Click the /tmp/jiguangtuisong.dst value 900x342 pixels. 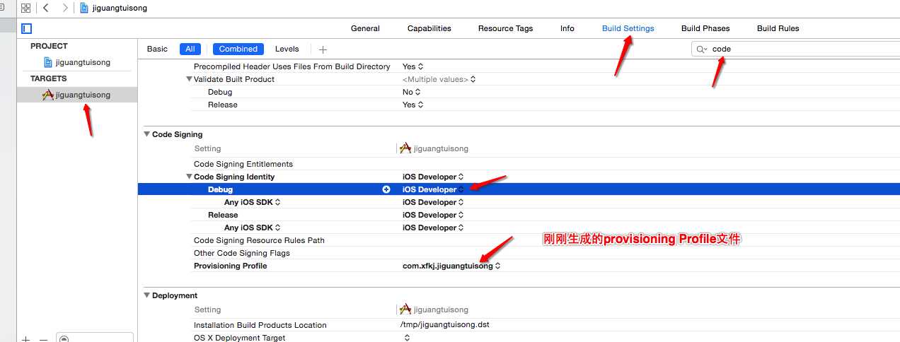[x=444, y=325]
